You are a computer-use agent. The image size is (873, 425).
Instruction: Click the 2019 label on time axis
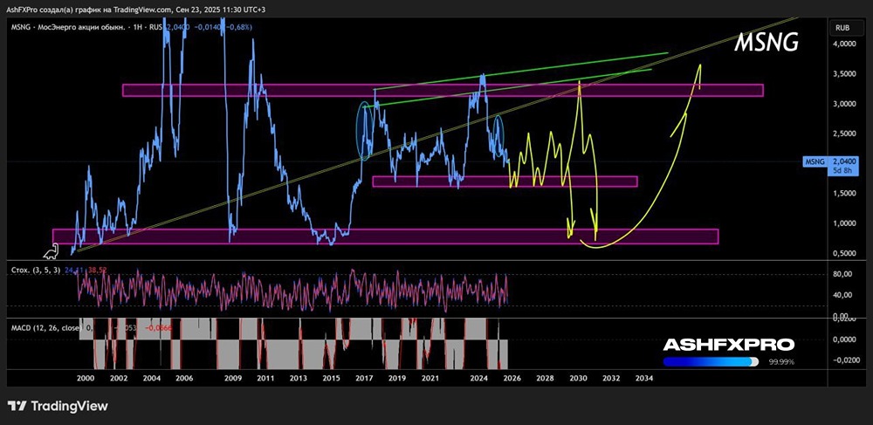click(396, 378)
